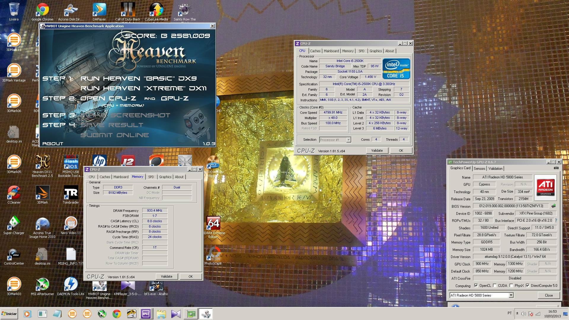
Task: Open About tab in upper CPU-Z window
Action: click(x=389, y=51)
